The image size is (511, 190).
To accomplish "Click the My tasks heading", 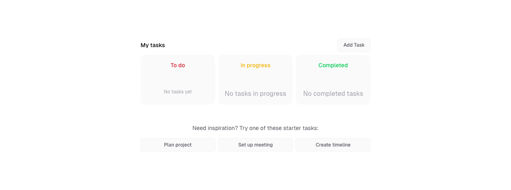I will (153, 45).
